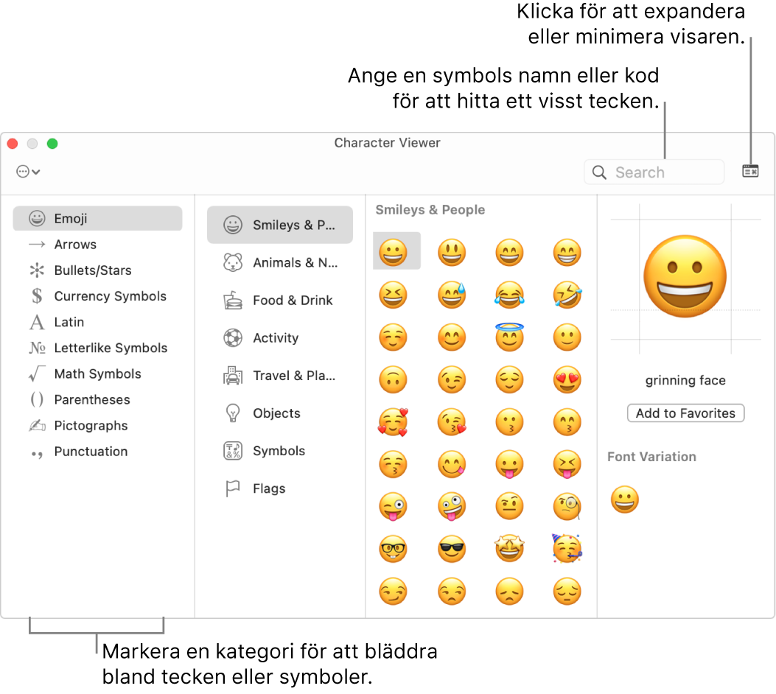Select the Emoji category
The image size is (776, 694).
coord(97,218)
